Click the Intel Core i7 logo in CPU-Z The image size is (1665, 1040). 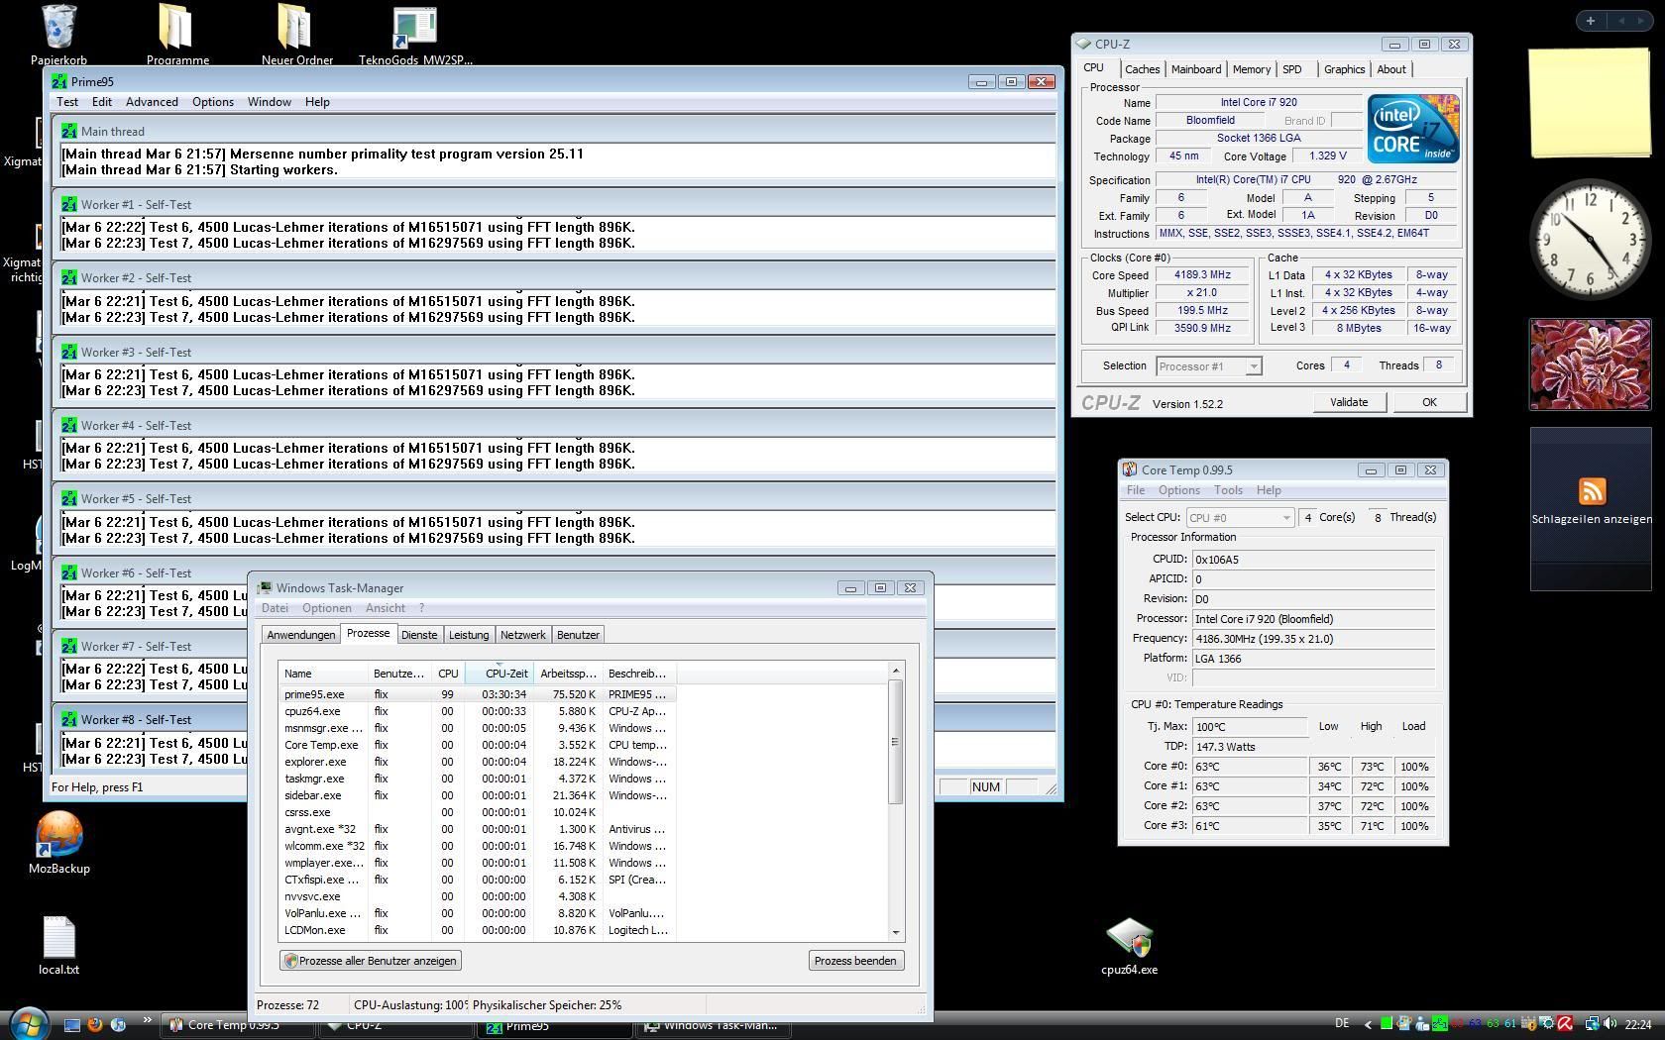[1412, 129]
